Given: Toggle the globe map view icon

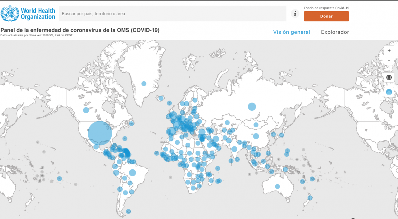Looking at the screenshot, I should (x=389, y=78).
